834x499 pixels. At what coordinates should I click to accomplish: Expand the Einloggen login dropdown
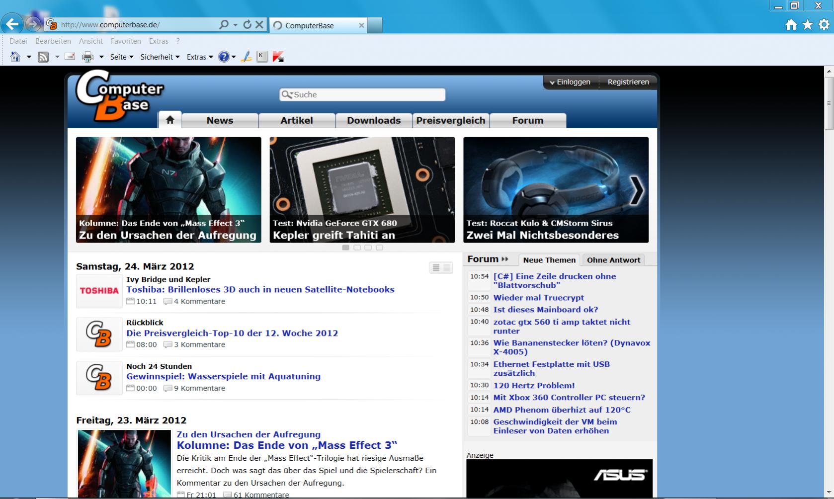click(570, 82)
